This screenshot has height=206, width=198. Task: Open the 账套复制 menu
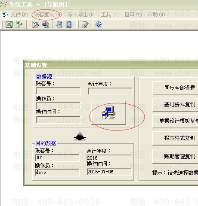[x=47, y=15]
